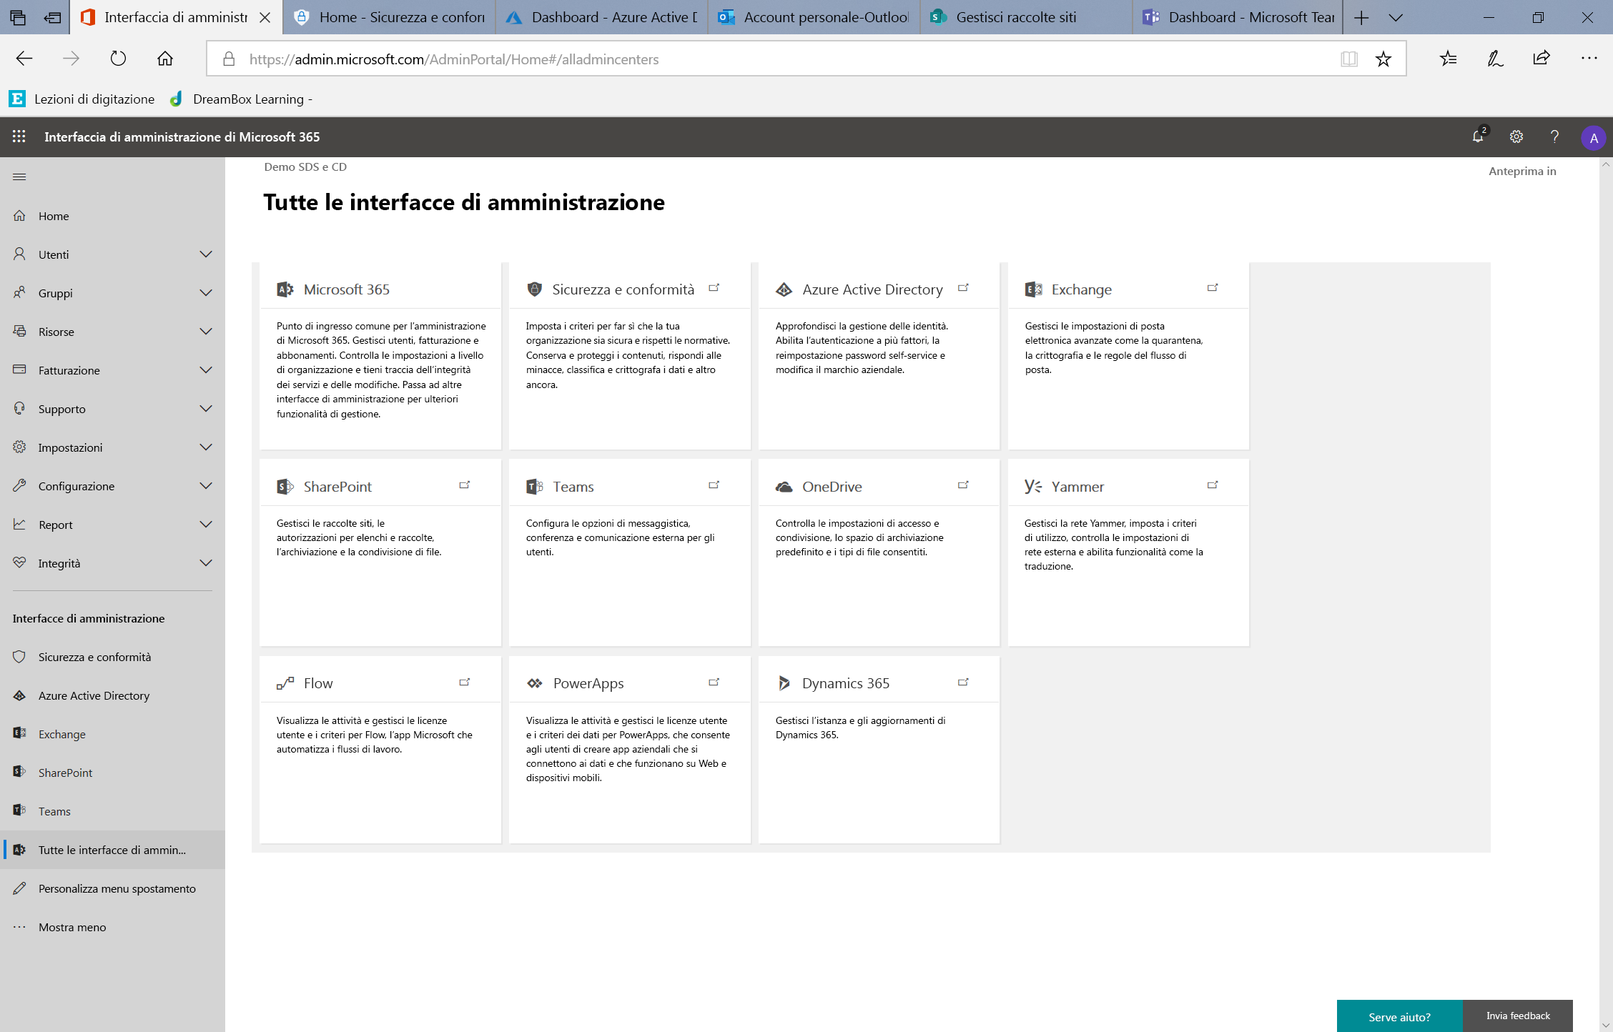Open the account avatar 'A'
The image size is (1613, 1032).
(1594, 138)
